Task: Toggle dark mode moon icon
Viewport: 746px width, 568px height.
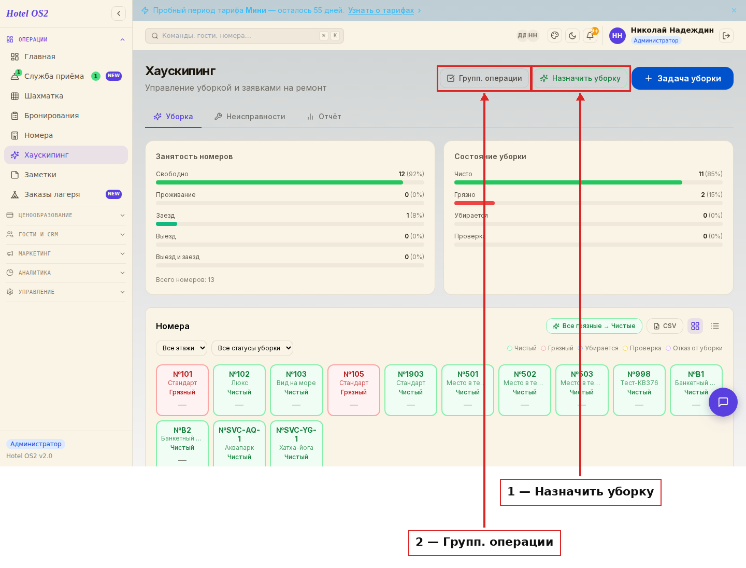Action: point(572,36)
